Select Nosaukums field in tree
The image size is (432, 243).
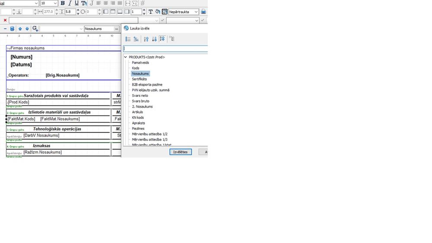coord(140,74)
